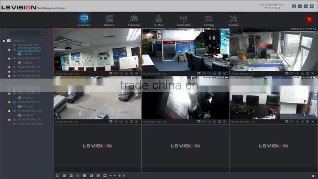Start recording the conference room poster camera

[116, 74]
